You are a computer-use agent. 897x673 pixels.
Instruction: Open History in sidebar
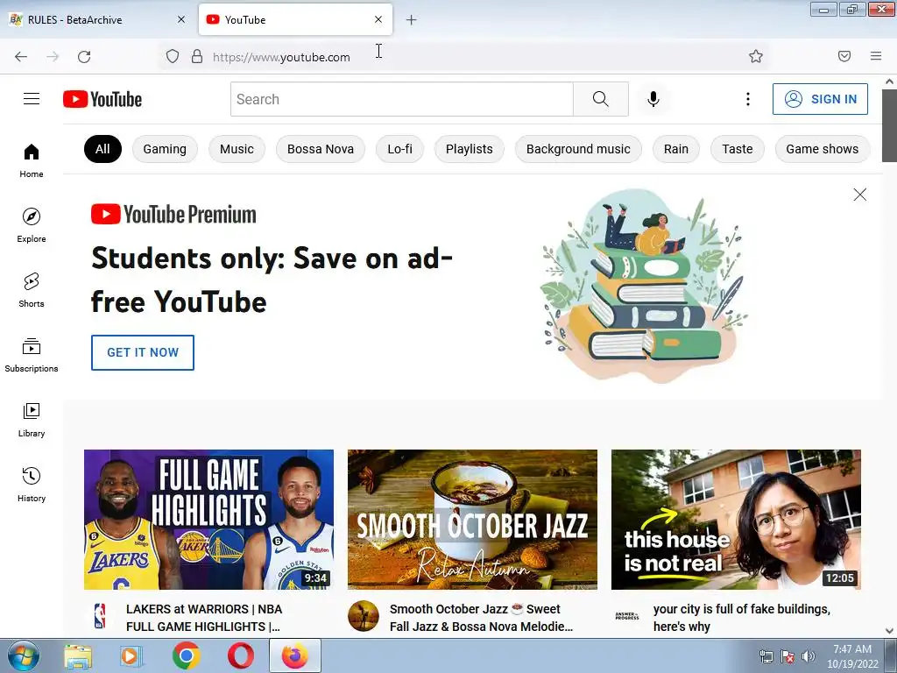pyautogui.click(x=32, y=484)
